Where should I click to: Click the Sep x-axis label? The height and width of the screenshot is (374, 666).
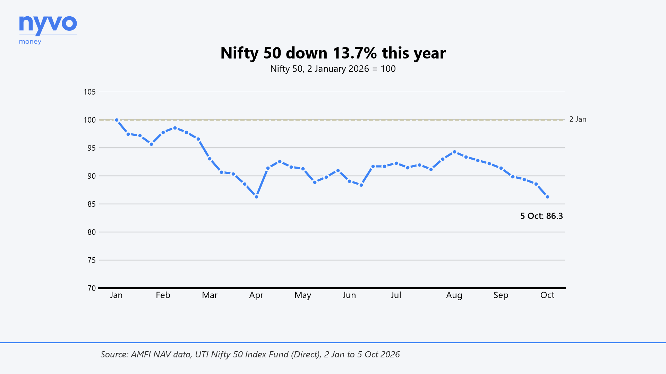[501, 295]
